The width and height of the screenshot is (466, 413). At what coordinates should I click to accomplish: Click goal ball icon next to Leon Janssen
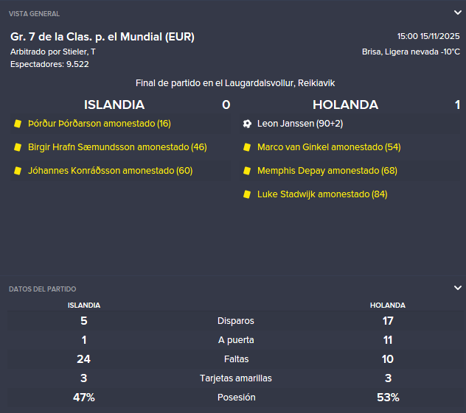[x=247, y=124]
